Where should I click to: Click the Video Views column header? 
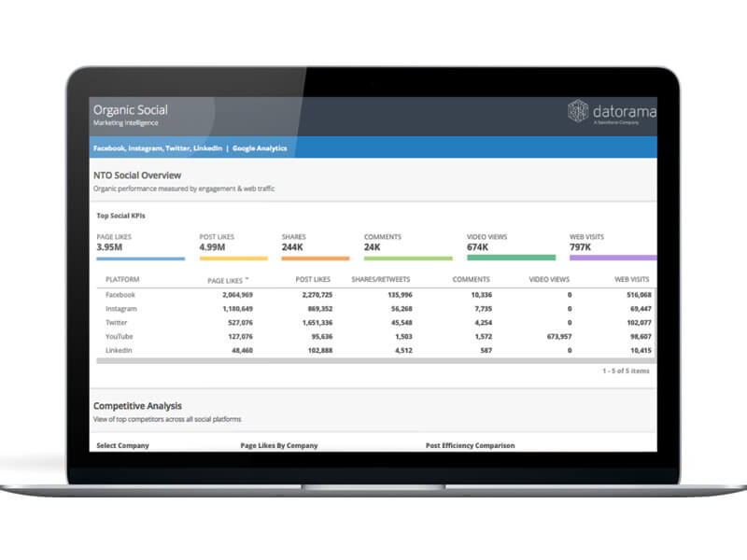tap(549, 279)
